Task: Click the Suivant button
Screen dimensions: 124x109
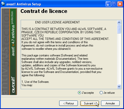Action: pyautogui.click(x=90, y=103)
